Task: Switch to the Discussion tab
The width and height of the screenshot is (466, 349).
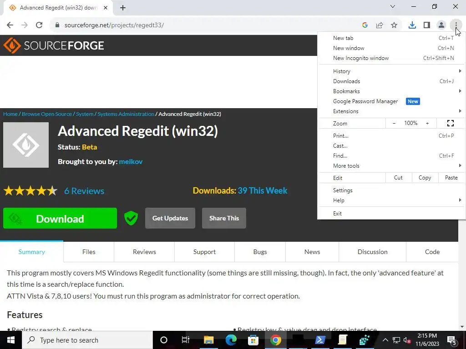Action: pyautogui.click(x=372, y=252)
